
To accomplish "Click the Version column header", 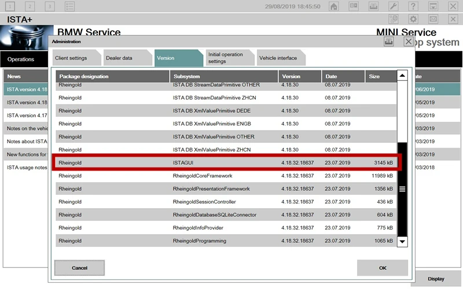I will pos(300,76).
